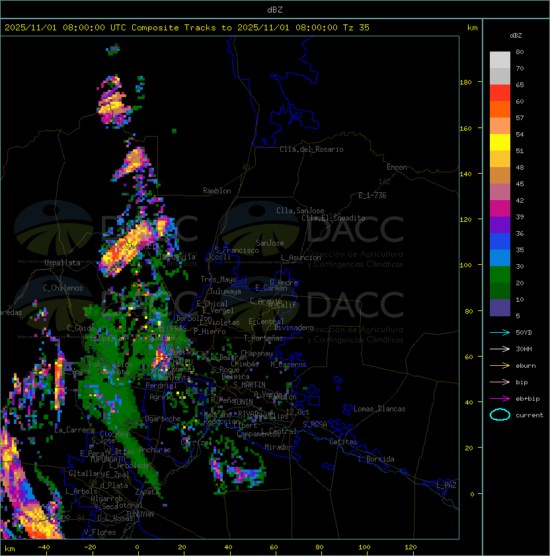Image resolution: width=550 pixels, height=556 pixels.
Task: Click the cyan ellipse 'current' symbol
Action: (500, 415)
